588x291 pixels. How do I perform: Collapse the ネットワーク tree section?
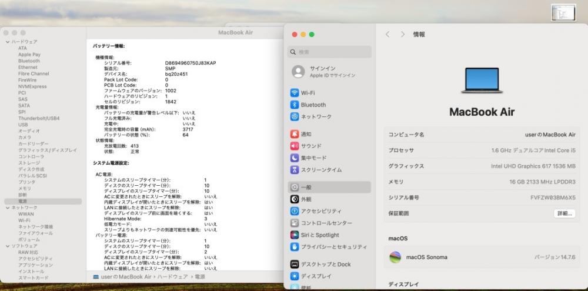tap(8, 208)
